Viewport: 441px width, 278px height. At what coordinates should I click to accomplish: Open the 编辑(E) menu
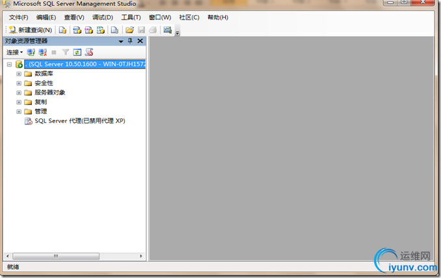coord(46,18)
